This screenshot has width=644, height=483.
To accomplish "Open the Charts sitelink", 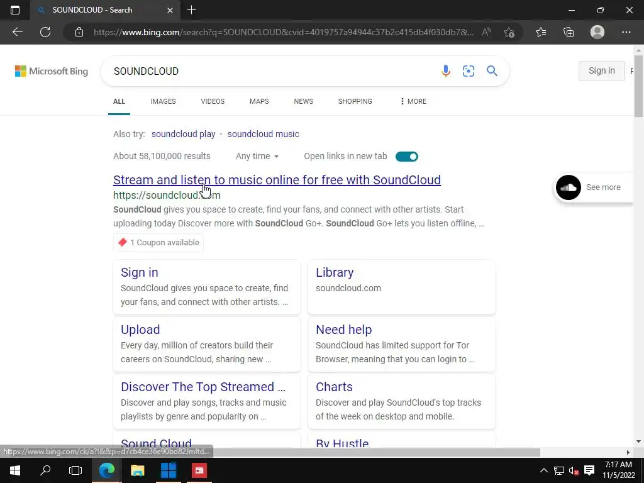I will click(x=335, y=387).
